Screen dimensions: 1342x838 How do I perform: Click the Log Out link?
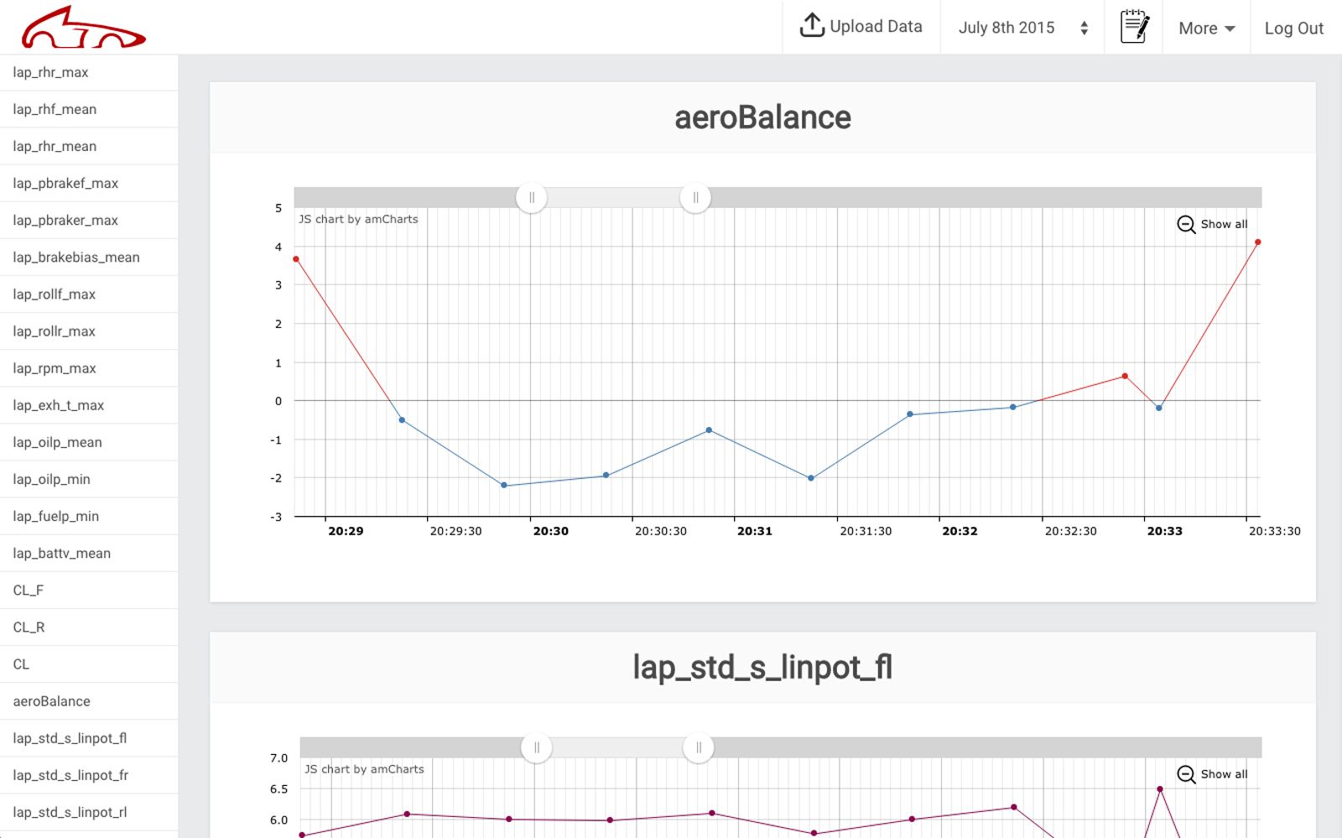[1293, 29]
